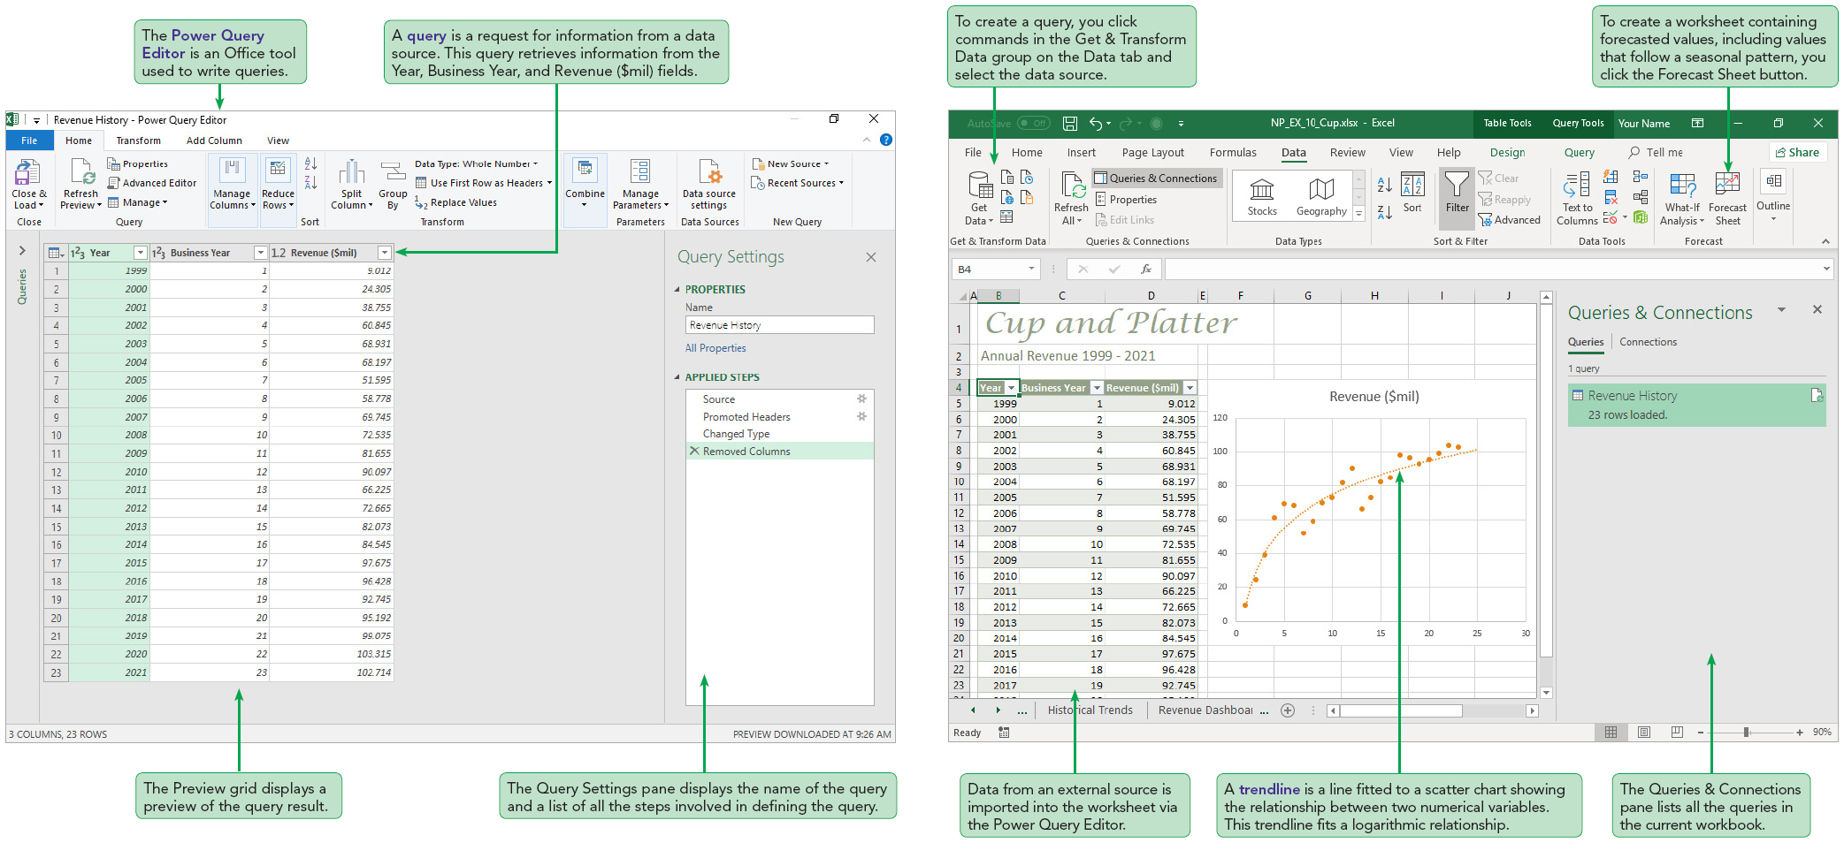1844x843 pixels.
Task: Click the Advanced filter button
Action: tap(1510, 220)
